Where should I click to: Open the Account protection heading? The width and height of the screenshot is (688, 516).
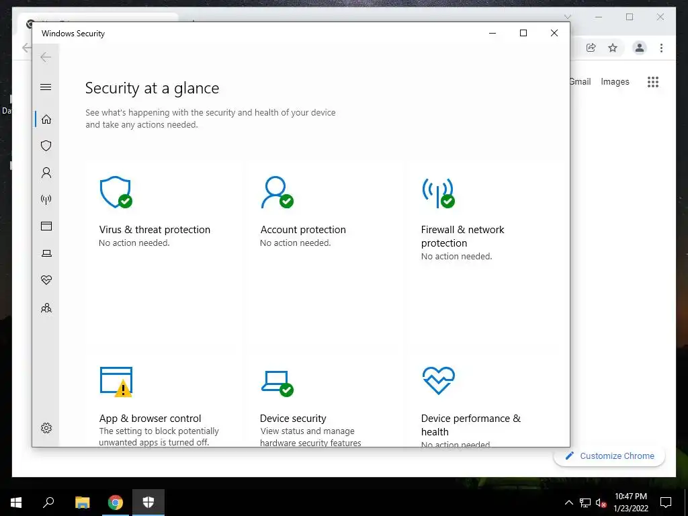pyautogui.click(x=303, y=230)
